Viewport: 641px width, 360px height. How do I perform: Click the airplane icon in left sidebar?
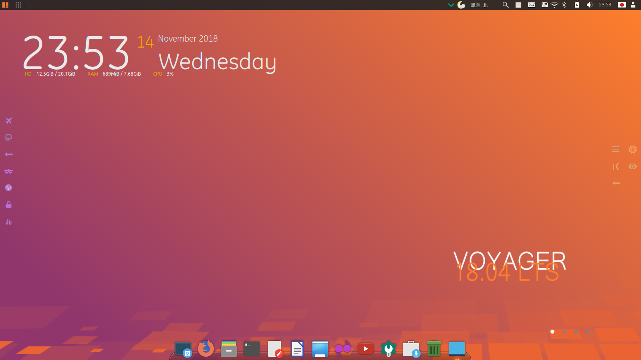8,120
